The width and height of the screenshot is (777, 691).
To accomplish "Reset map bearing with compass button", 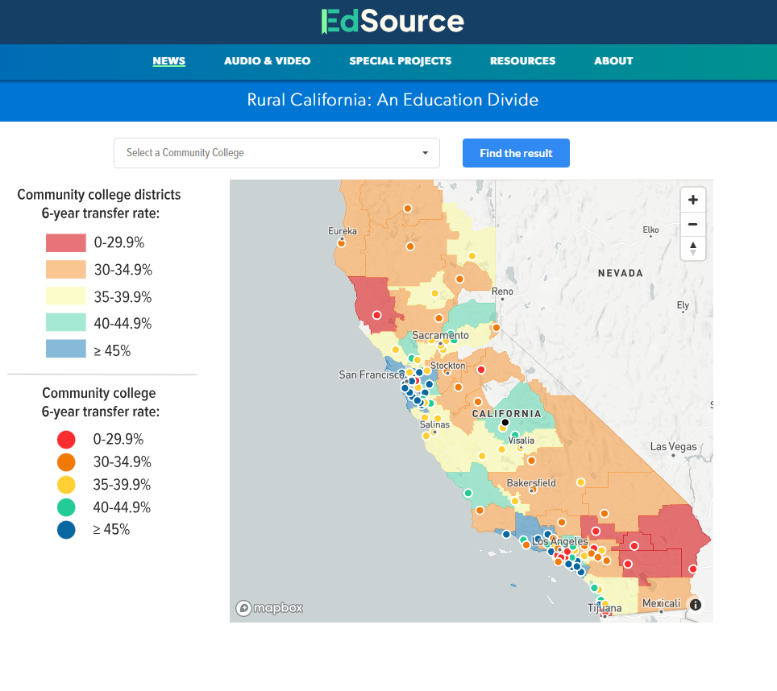I will tap(692, 248).
